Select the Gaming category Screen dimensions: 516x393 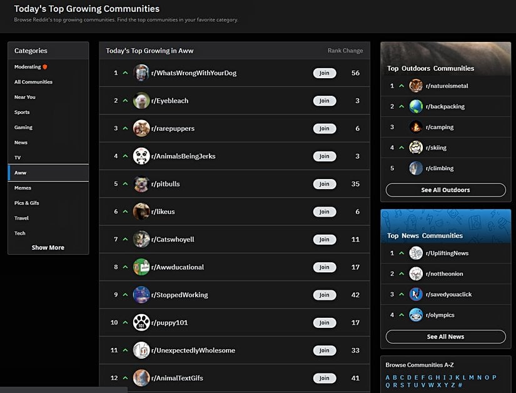coord(24,128)
